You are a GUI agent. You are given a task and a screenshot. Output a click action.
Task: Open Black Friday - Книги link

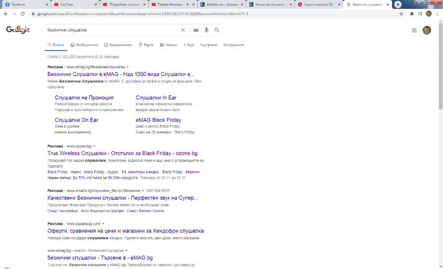click(64, 172)
